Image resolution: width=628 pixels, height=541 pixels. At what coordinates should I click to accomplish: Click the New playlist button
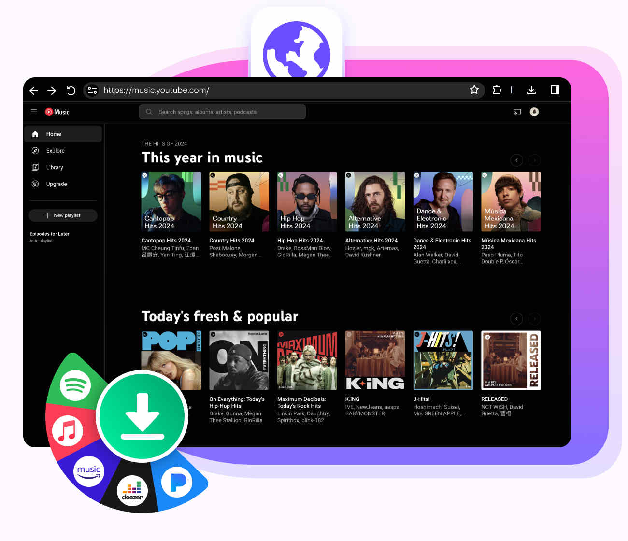[x=63, y=215]
